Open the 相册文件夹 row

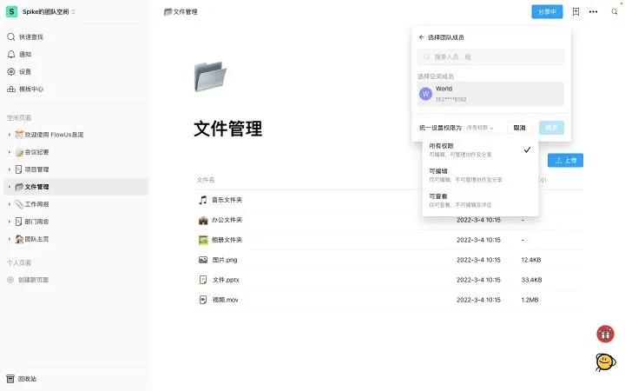click(x=389, y=240)
